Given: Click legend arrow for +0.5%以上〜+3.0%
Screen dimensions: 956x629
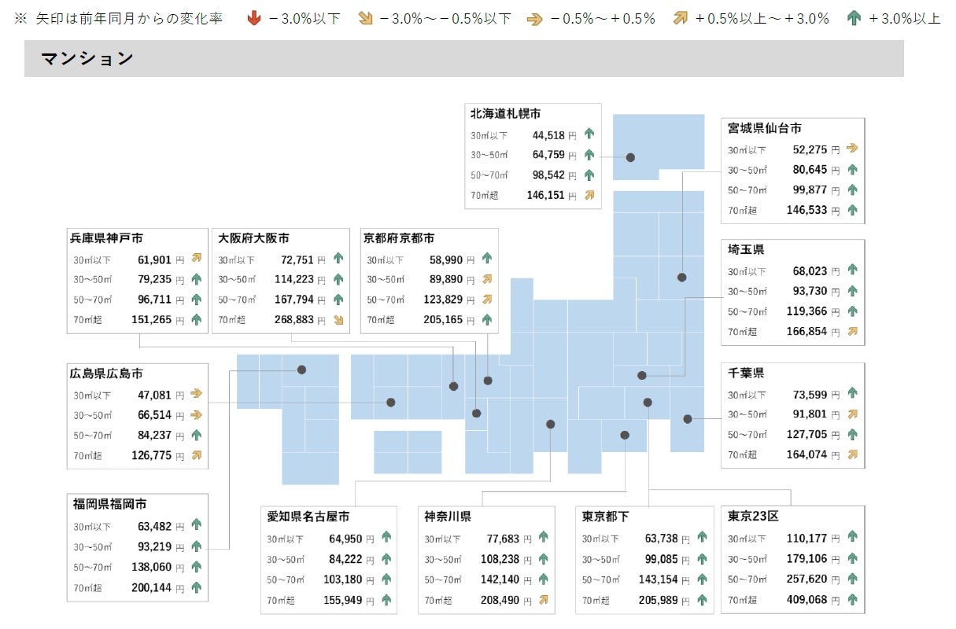Looking at the screenshot, I should 680,18.
